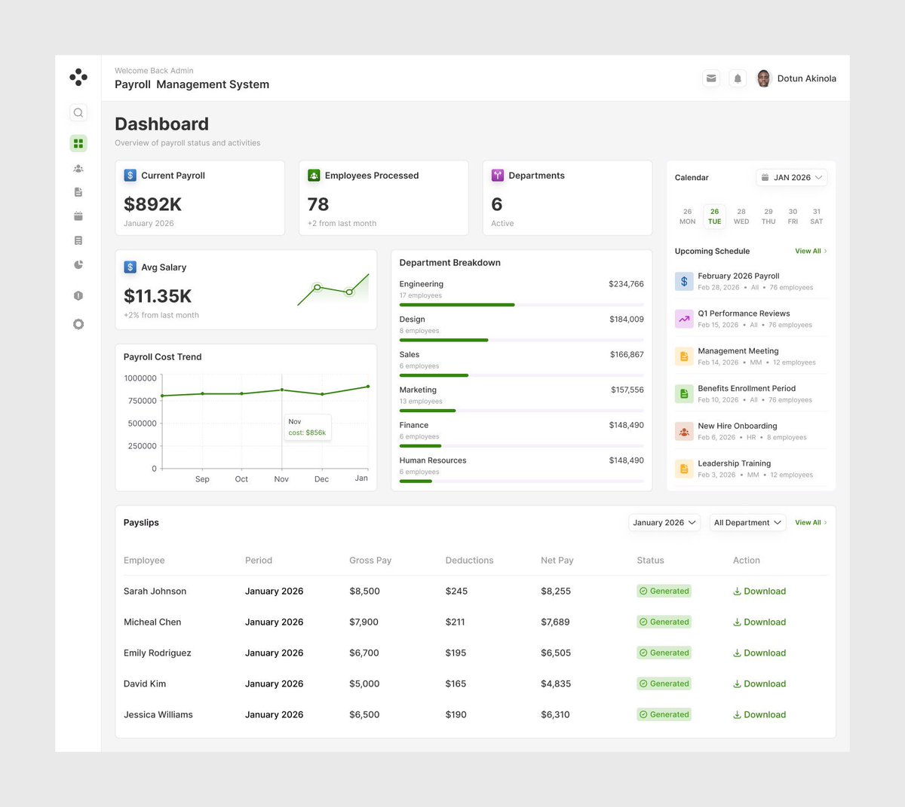Screen dimensions: 905x807
Task: Click Sales amount $166,867
Action: 627,355
